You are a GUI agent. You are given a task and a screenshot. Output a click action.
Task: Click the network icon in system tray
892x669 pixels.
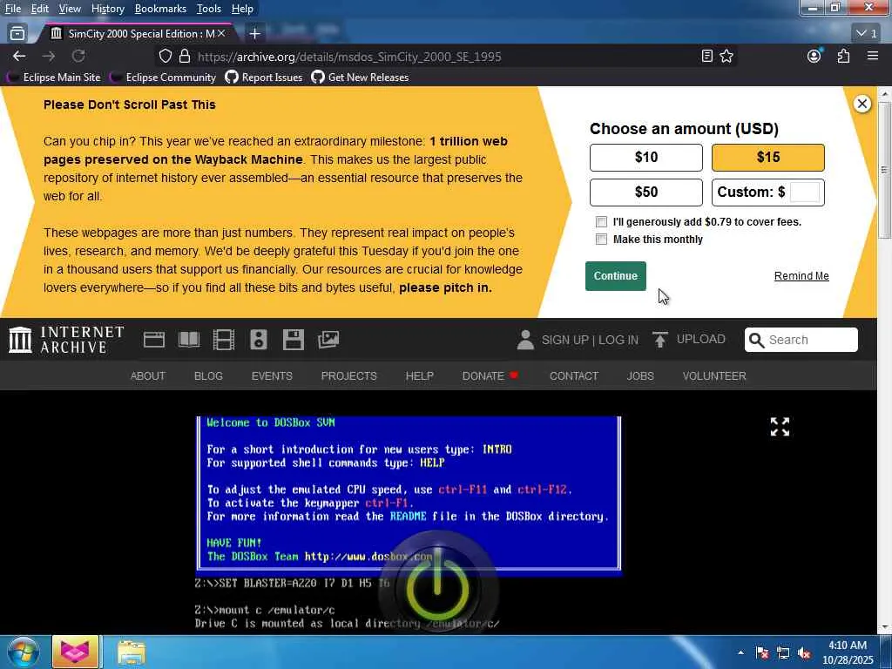(x=783, y=653)
